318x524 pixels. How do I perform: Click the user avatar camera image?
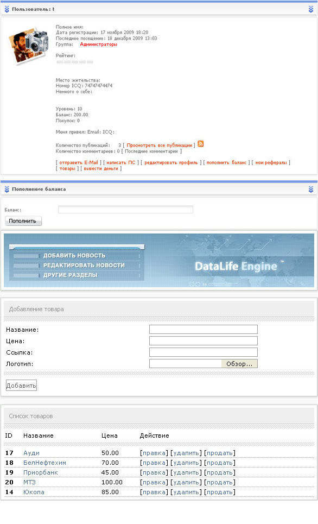[x=28, y=45]
